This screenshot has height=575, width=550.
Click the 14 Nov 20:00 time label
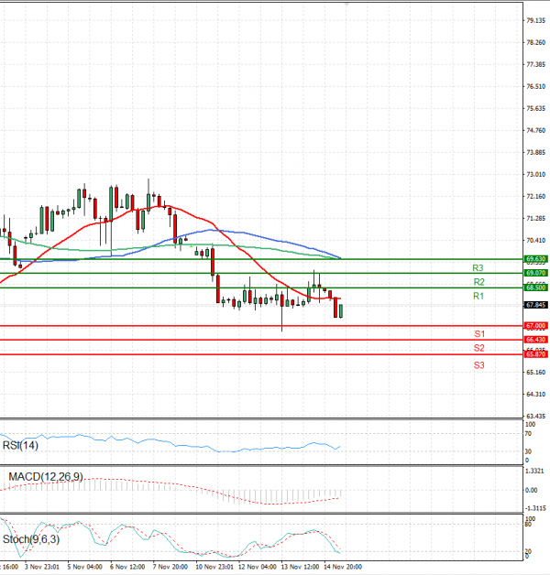(343, 567)
